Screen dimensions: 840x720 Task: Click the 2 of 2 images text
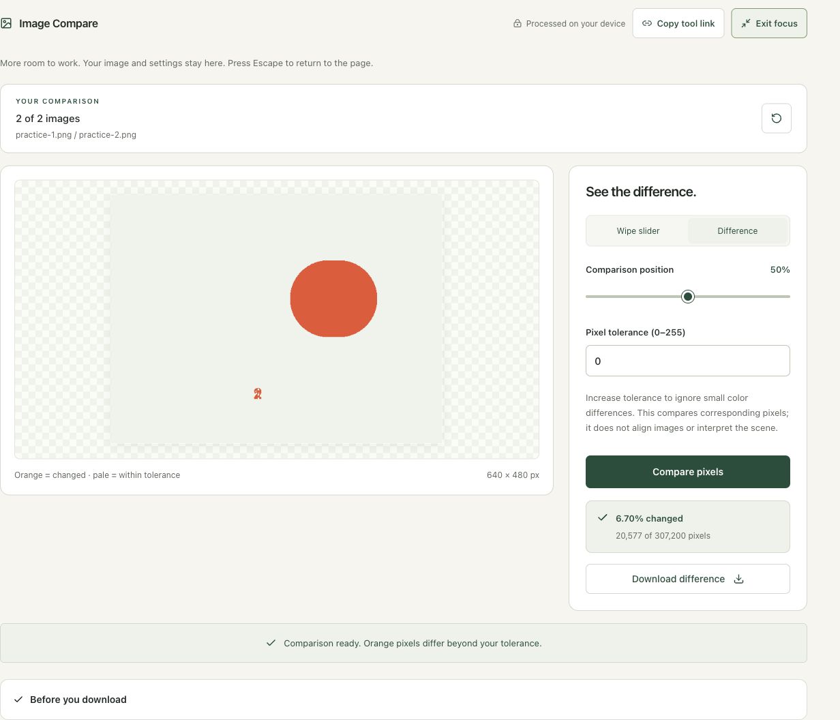(48, 119)
